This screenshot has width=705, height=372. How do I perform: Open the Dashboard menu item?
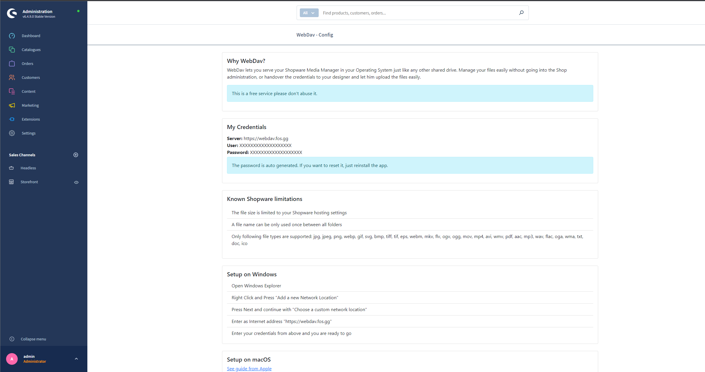[31, 35]
